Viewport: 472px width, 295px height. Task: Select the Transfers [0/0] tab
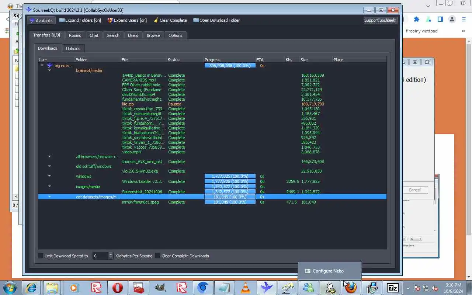pos(46,35)
